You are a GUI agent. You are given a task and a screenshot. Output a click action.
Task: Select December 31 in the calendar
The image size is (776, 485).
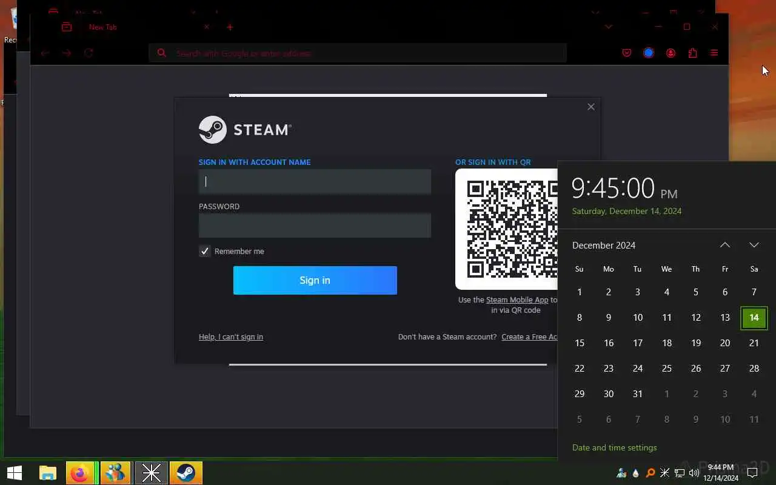(x=638, y=394)
